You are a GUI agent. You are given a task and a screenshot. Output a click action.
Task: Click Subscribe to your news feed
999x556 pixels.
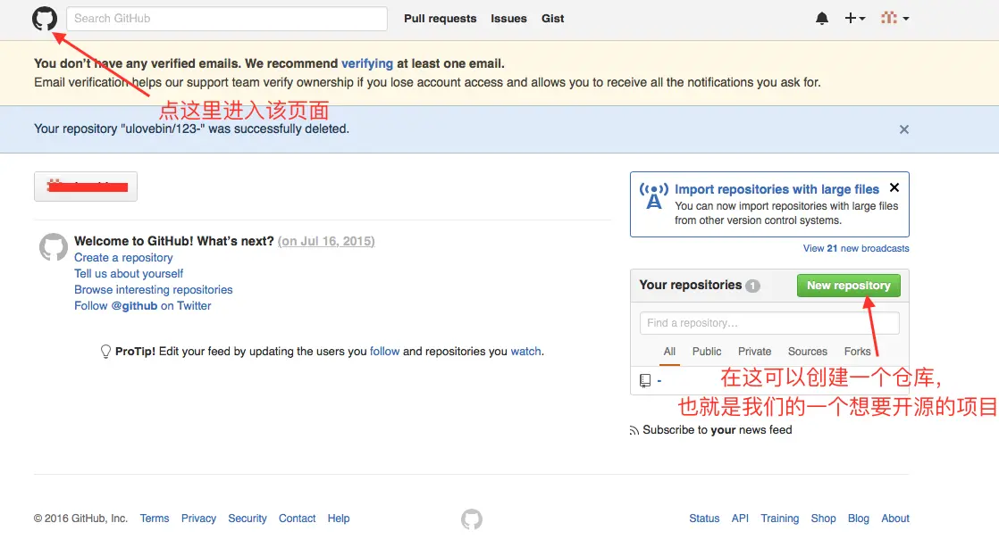click(718, 430)
